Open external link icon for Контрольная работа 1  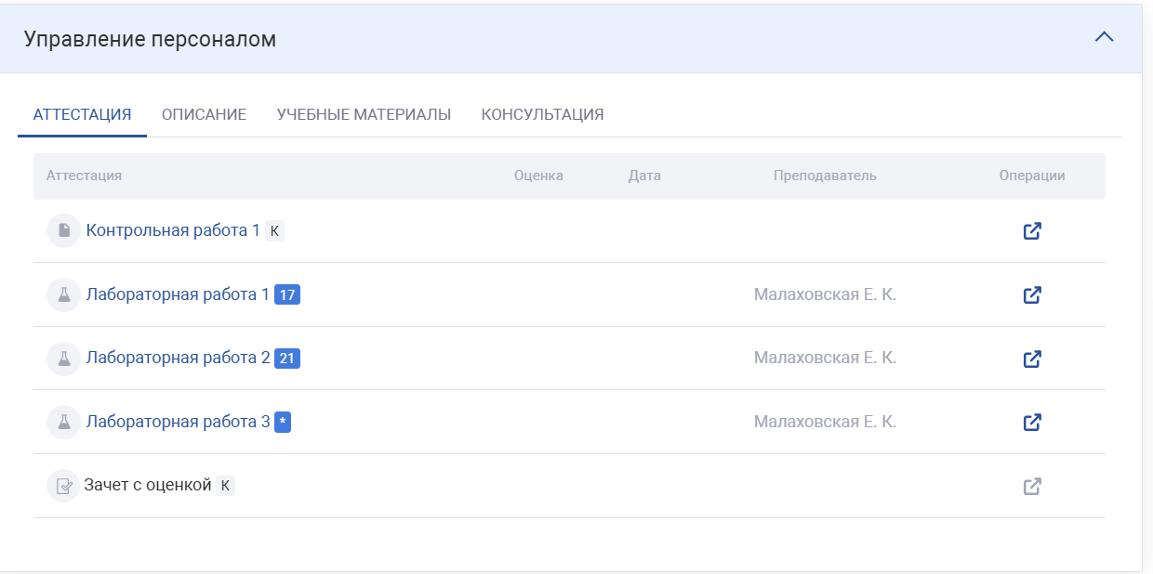point(1031,231)
